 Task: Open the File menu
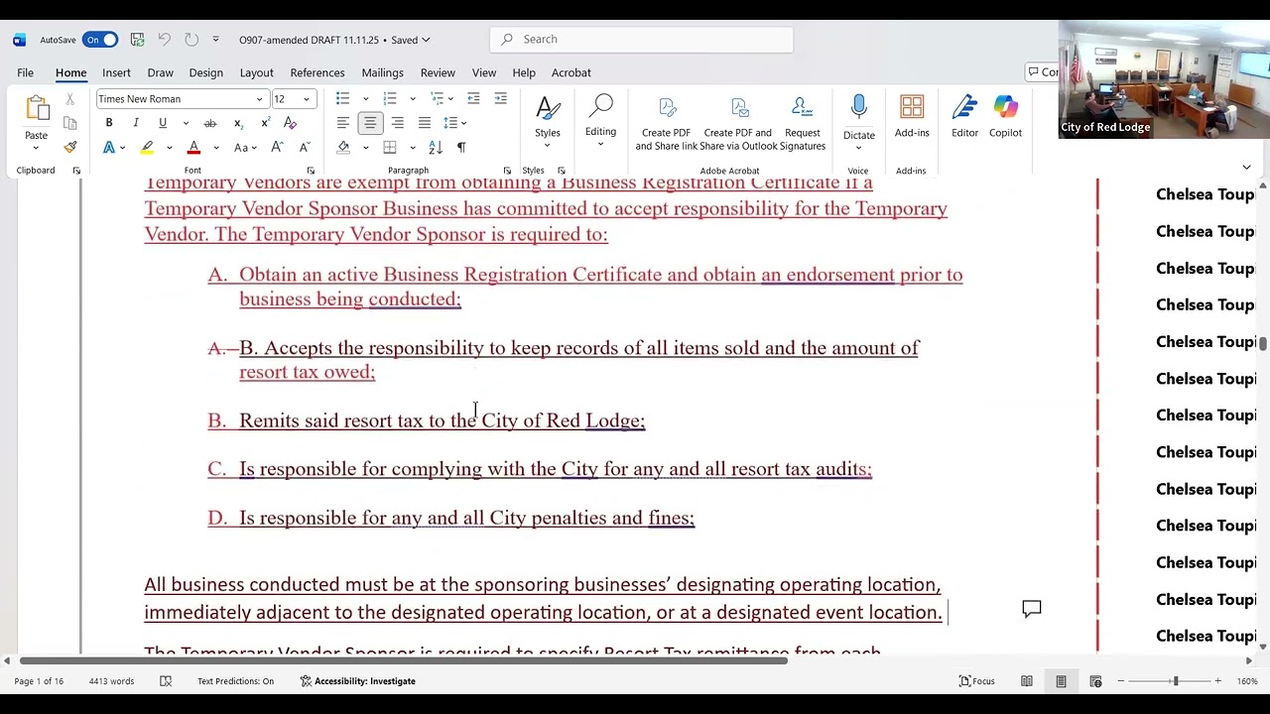25,72
